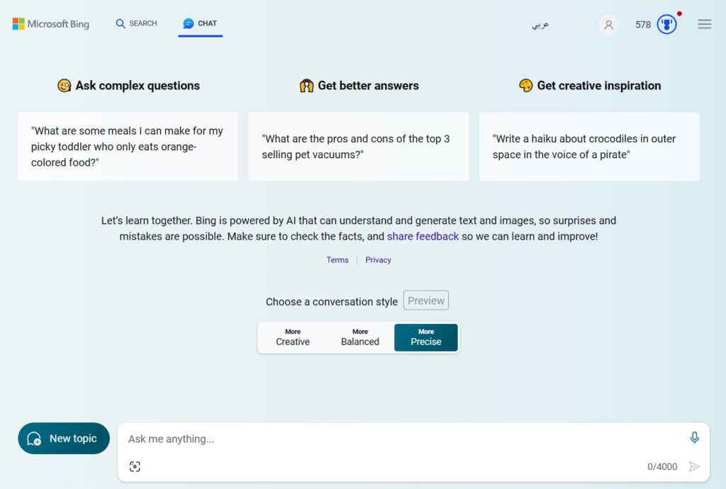This screenshot has width=726, height=489.
Task: Click the search magnifier icon in header
Action: [x=121, y=23]
